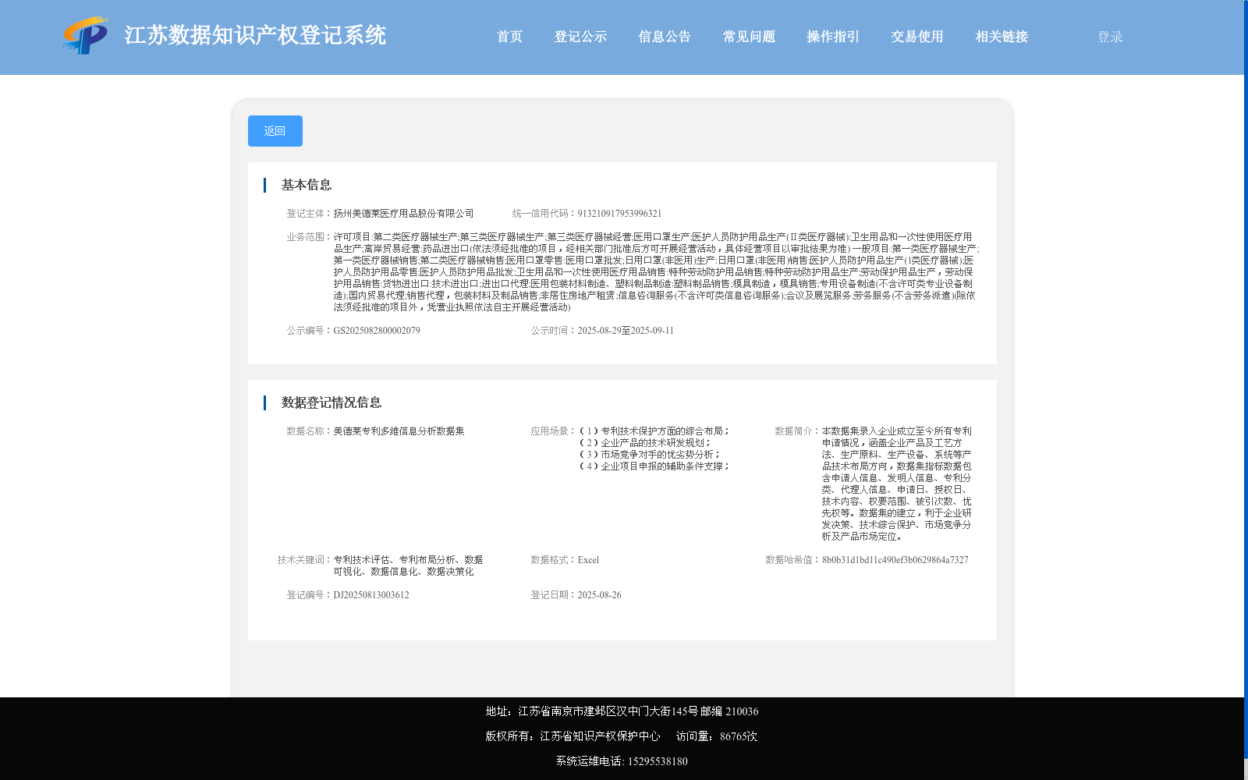Click the support phone 15295538180
Viewport: 1248px width, 780px height.
pos(658,761)
